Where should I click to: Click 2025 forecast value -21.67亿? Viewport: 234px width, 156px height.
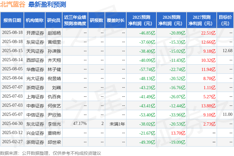click(147, 133)
